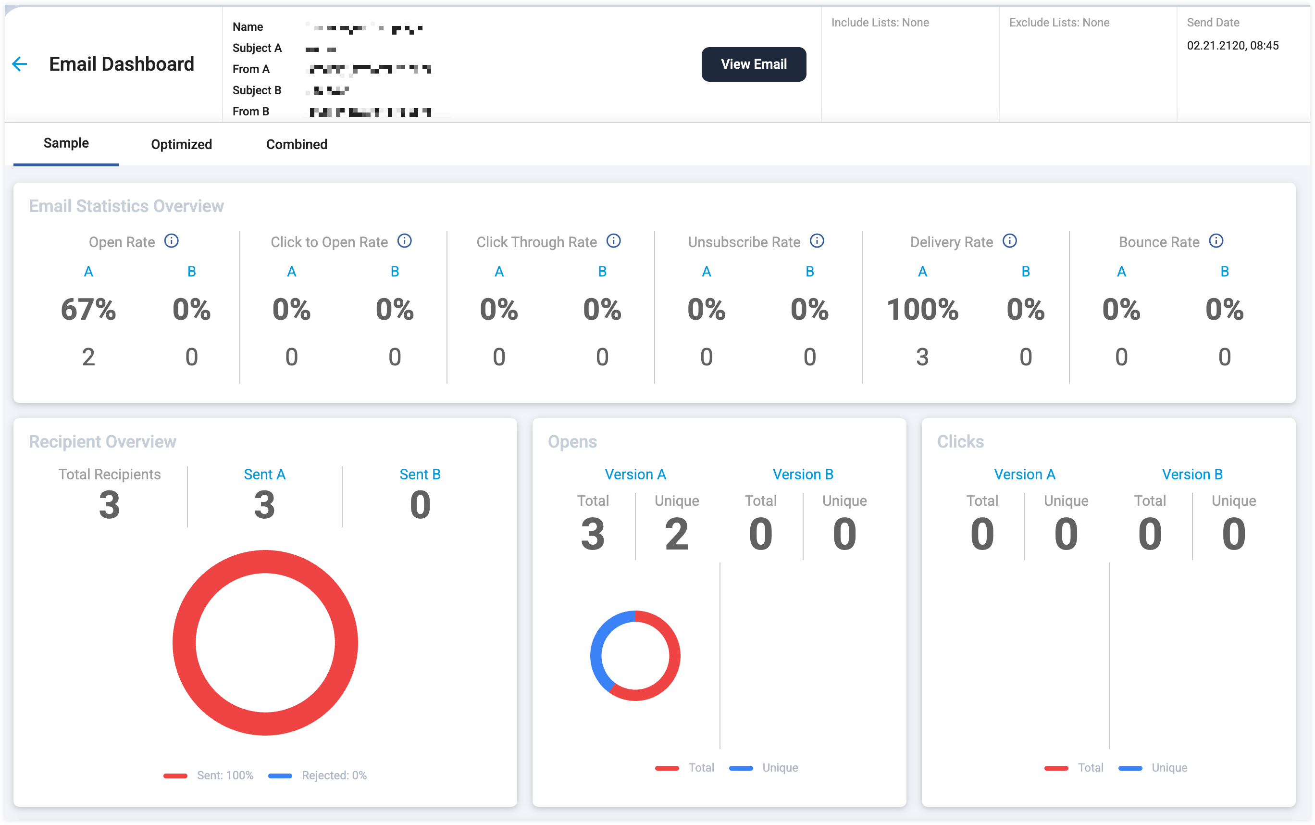Open the Open Rate info icon
The image size is (1315, 825).
click(171, 240)
